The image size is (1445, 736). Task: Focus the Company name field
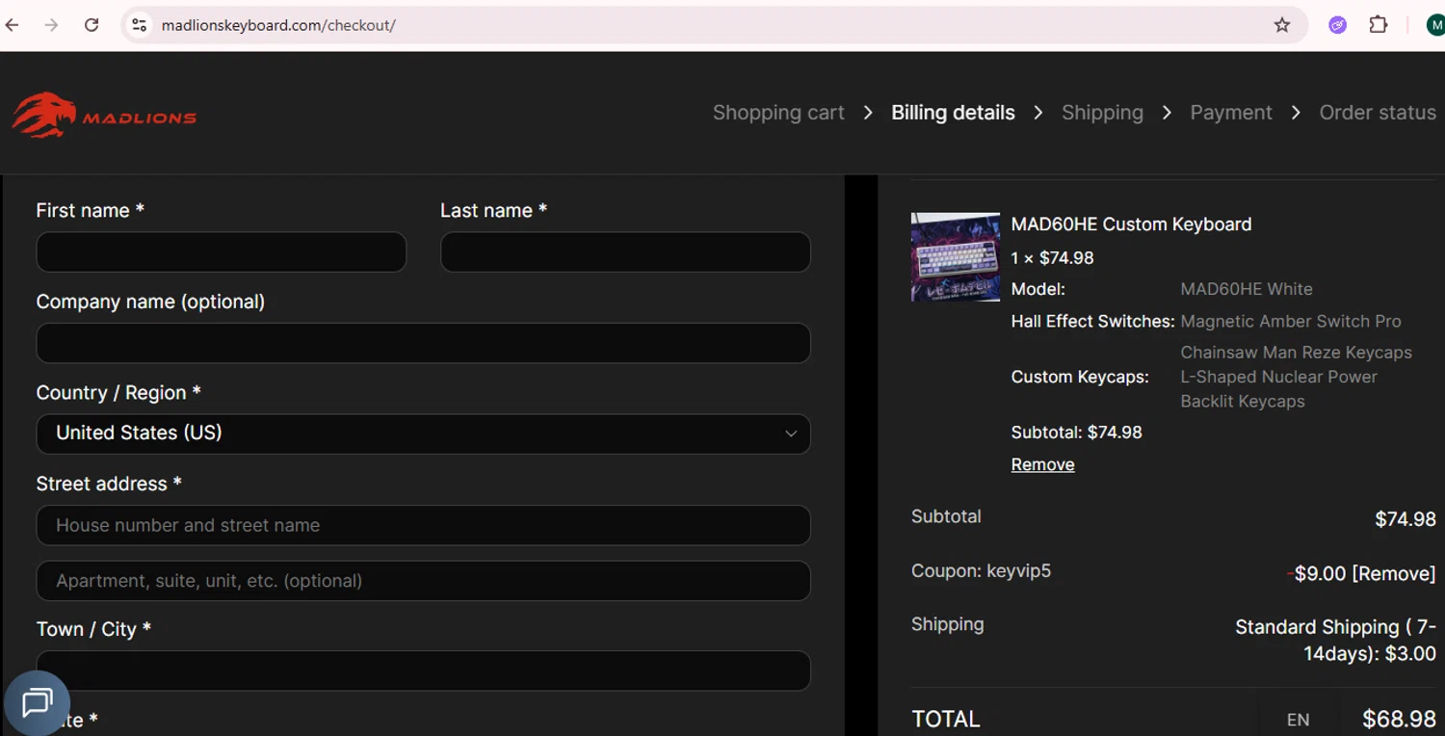point(423,343)
